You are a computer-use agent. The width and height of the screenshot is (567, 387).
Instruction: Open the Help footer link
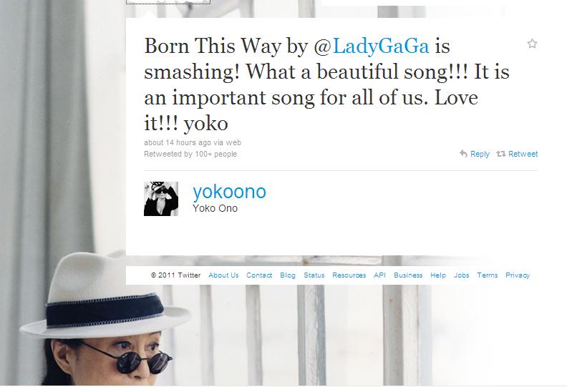pyautogui.click(x=438, y=275)
